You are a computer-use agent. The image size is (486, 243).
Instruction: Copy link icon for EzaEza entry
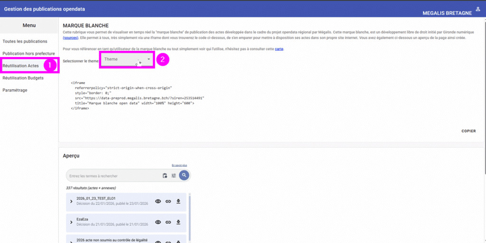tap(168, 222)
